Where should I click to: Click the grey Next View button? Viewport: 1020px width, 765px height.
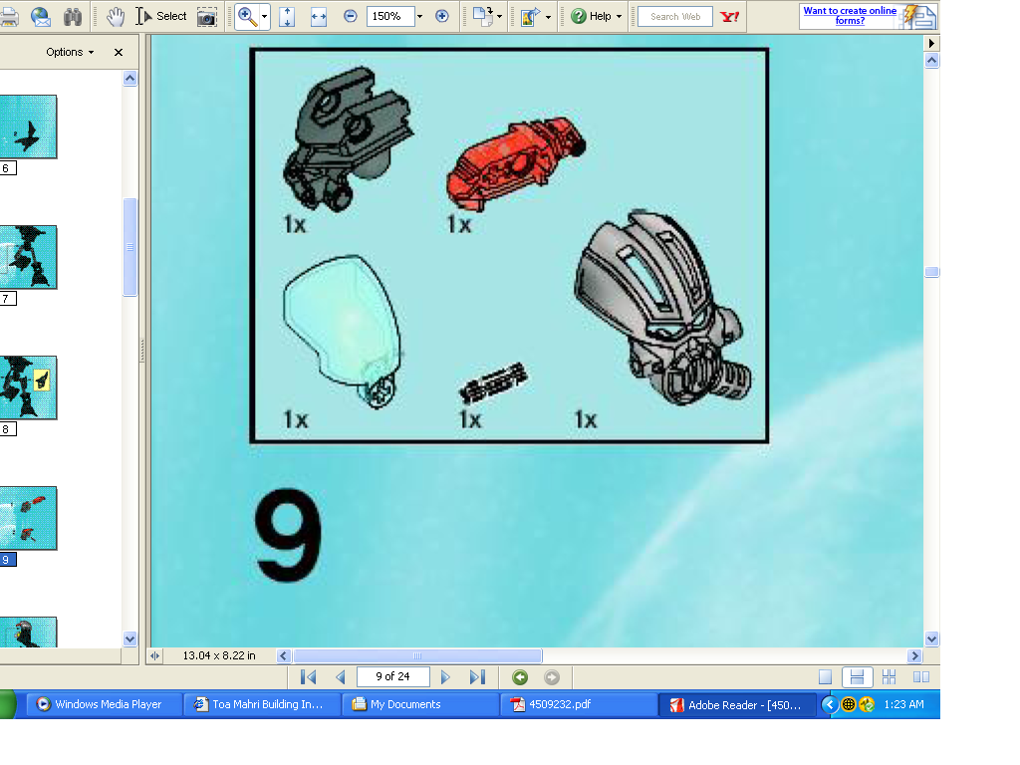click(552, 677)
